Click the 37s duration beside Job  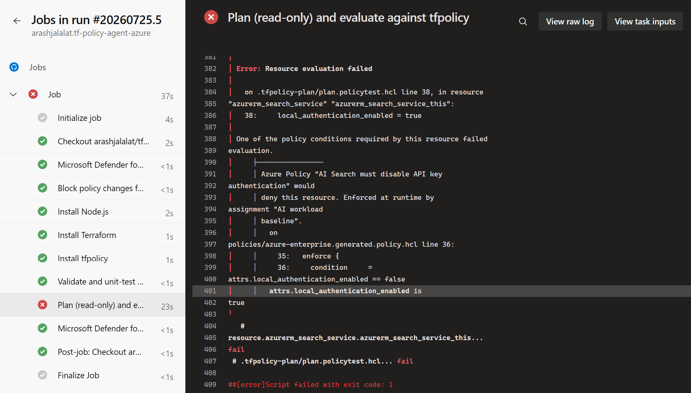[x=167, y=96]
